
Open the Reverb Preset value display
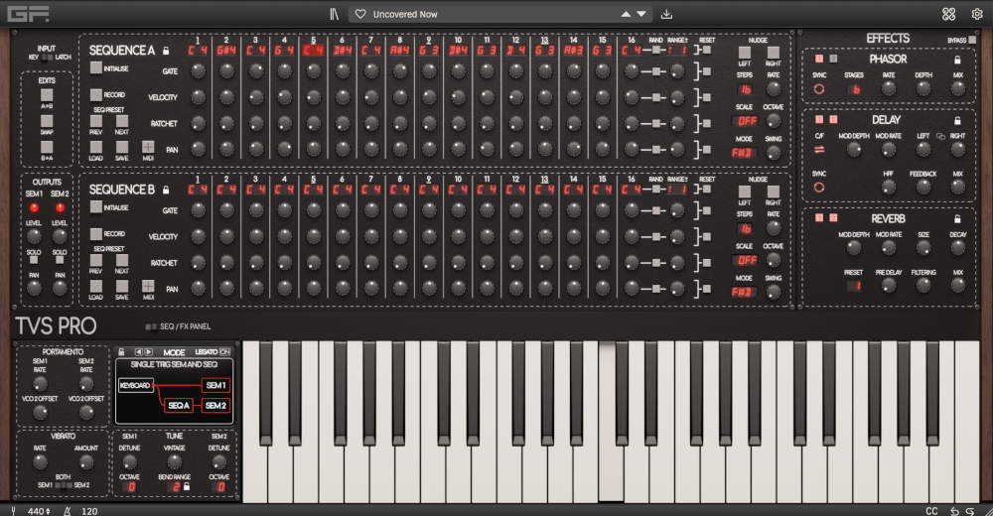click(x=855, y=286)
